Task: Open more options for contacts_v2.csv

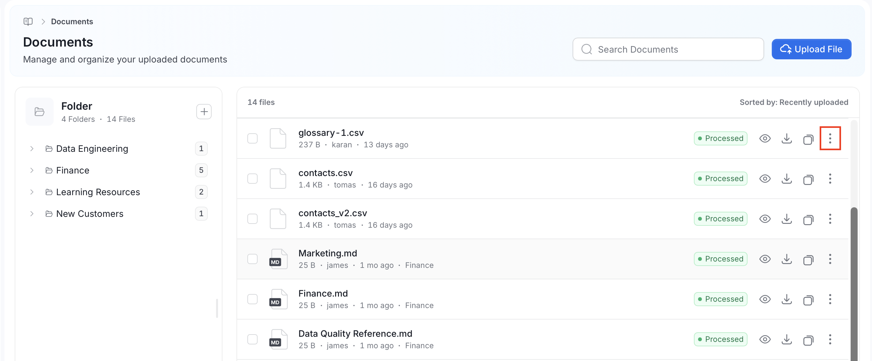Action: tap(830, 219)
